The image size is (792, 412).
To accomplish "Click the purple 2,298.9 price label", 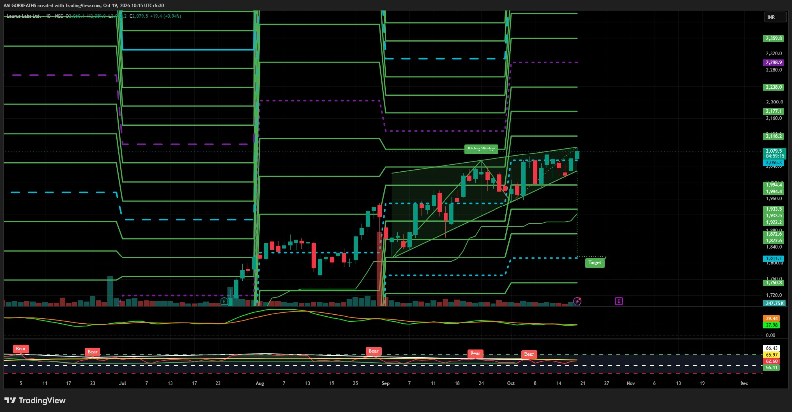I will [x=774, y=63].
